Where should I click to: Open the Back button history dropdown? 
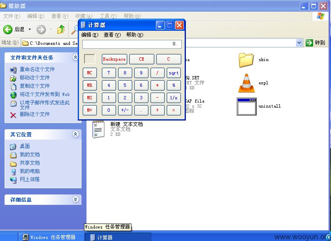point(30,30)
